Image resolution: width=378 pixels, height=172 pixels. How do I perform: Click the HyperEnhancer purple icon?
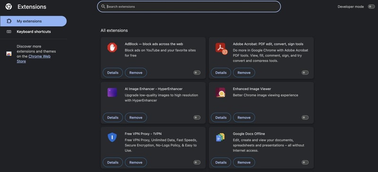point(112,92)
